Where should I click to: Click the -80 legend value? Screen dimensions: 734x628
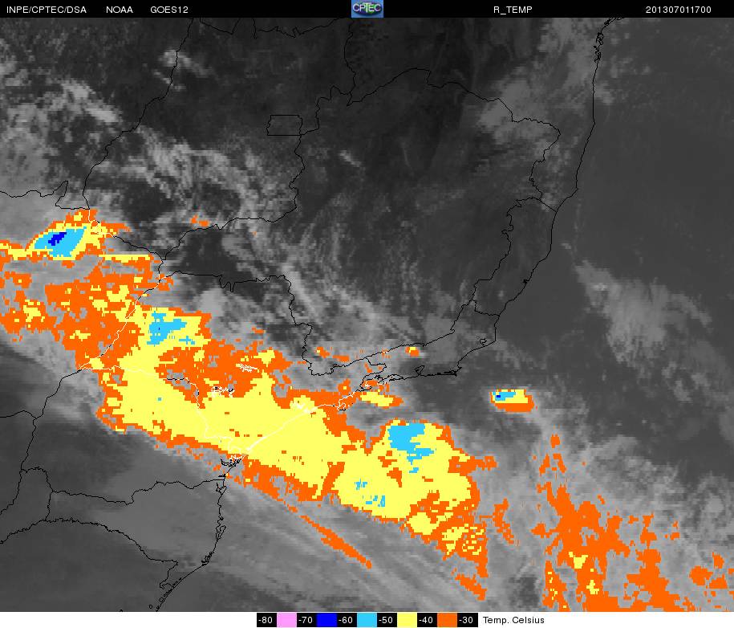[266, 619]
